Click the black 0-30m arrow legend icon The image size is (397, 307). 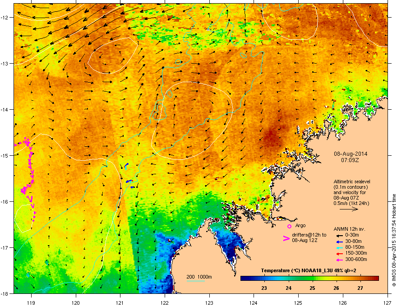tap(340, 236)
